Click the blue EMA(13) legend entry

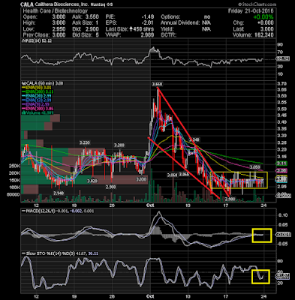38,100
